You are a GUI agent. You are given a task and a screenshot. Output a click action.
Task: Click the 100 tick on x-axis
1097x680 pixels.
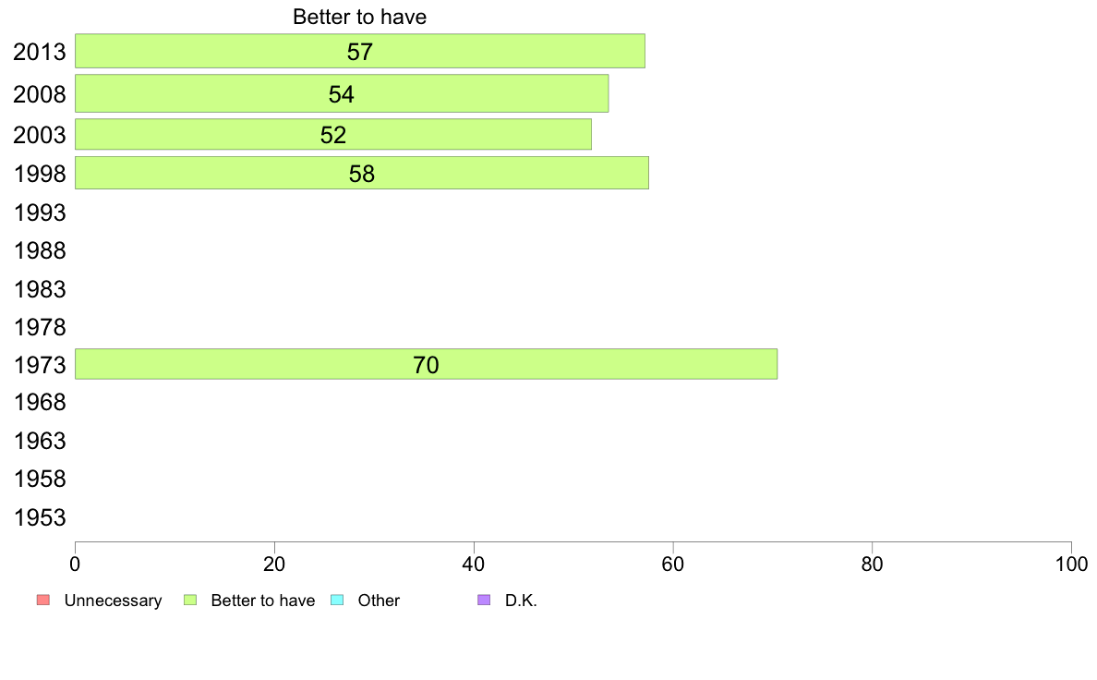click(x=1071, y=565)
